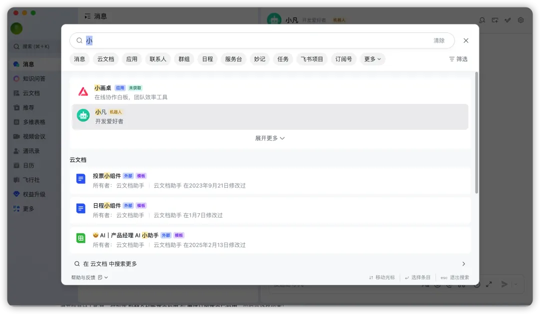Expand more results with 展开更多

269,138
